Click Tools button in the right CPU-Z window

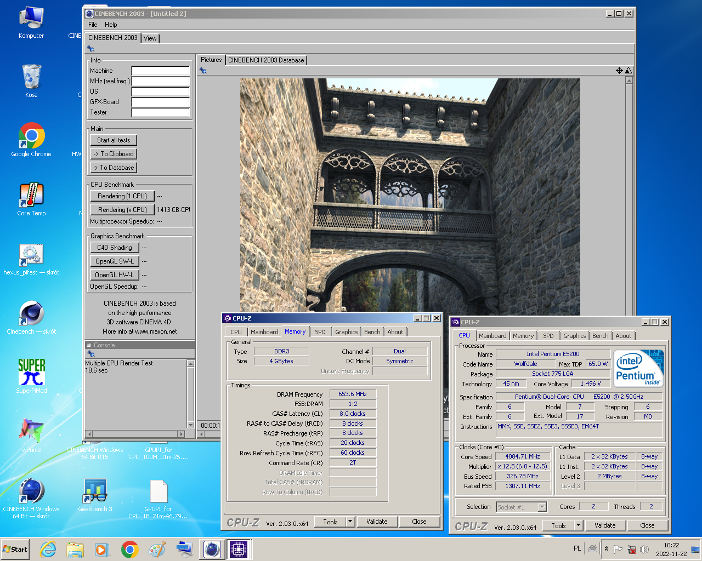click(558, 525)
